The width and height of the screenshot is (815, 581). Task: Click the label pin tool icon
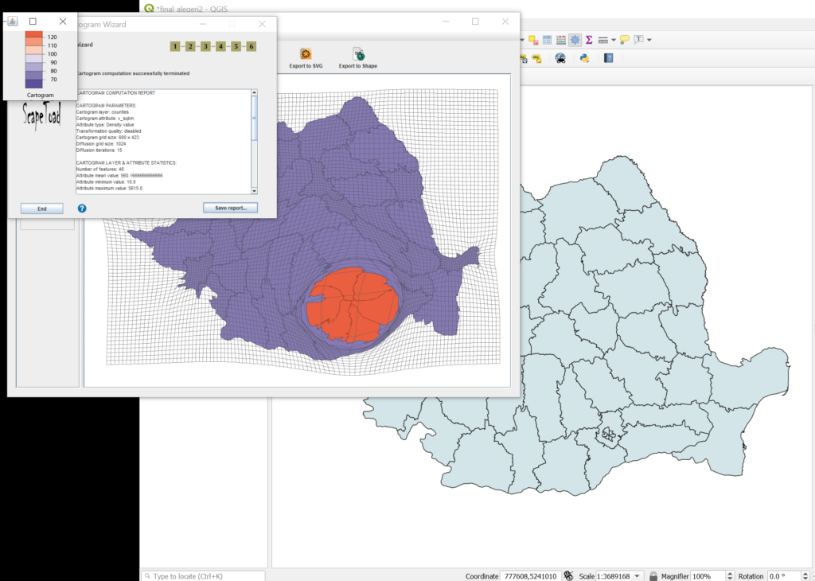pos(523,58)
